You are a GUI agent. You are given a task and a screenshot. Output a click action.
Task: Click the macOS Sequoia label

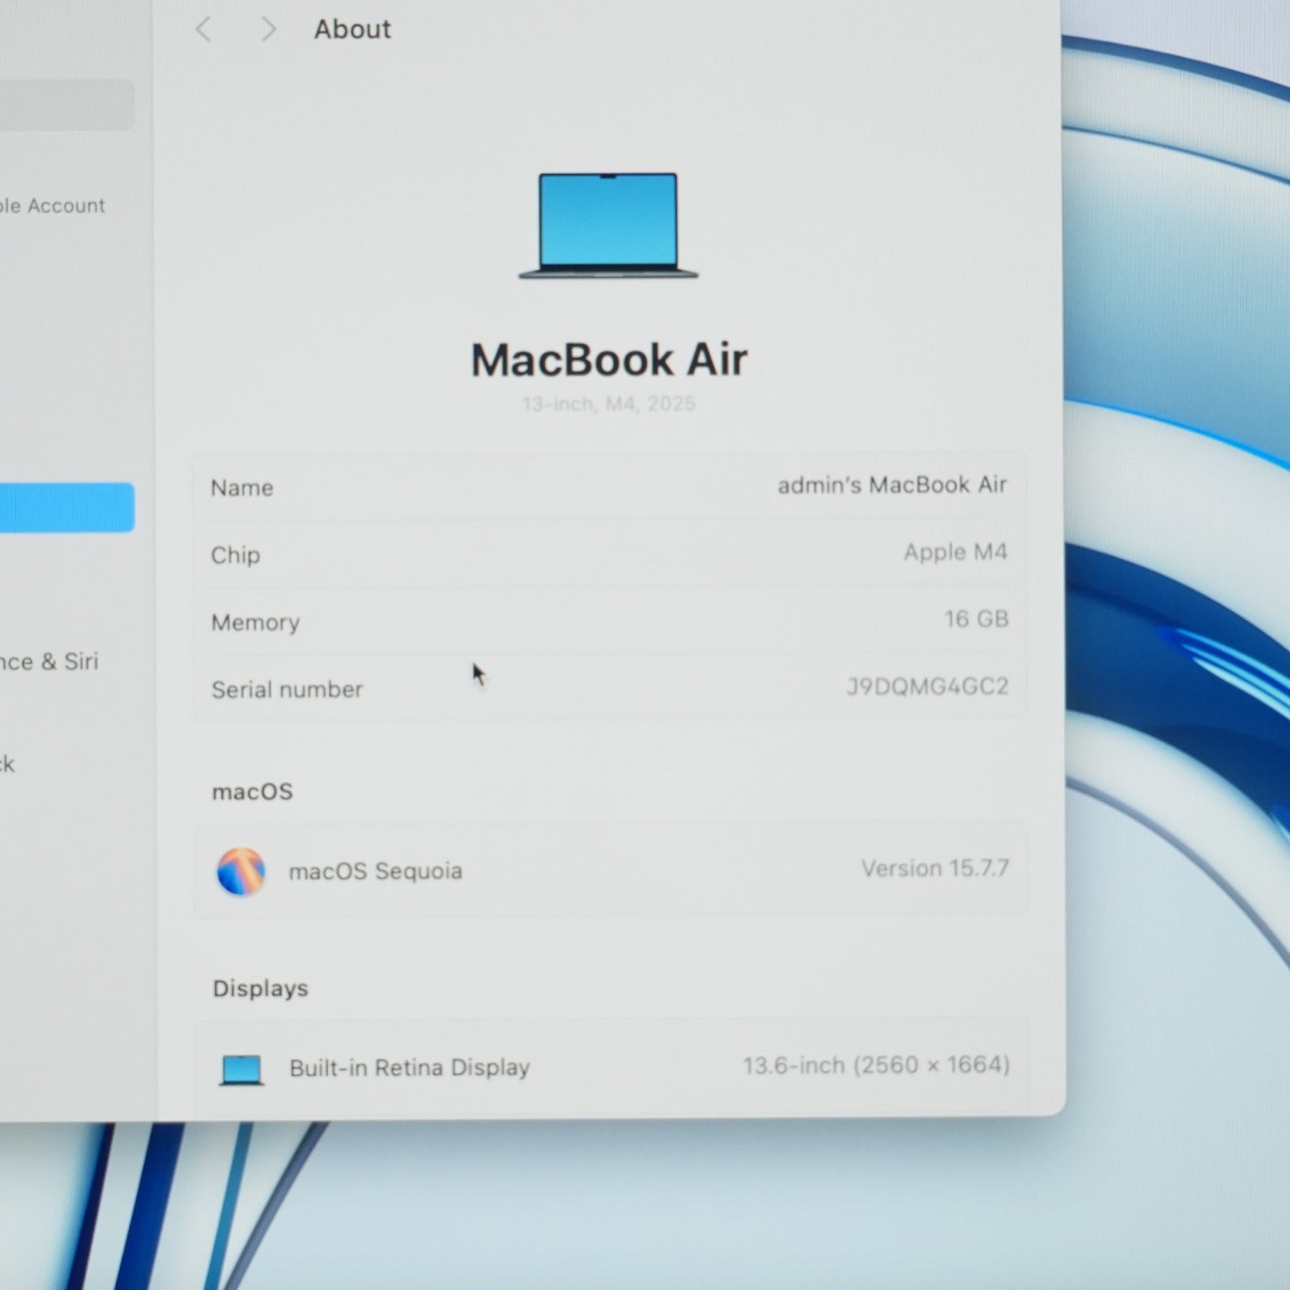[376, 871]
